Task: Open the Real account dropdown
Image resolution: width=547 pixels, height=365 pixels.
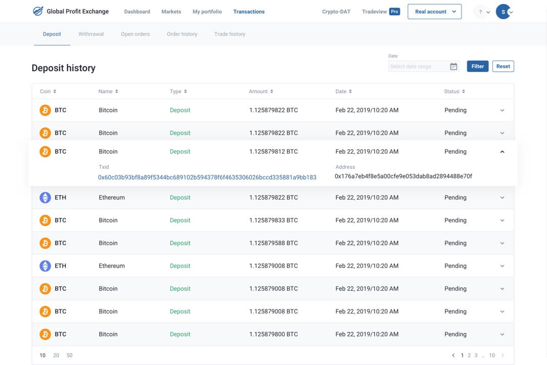Action: point(434,12)
